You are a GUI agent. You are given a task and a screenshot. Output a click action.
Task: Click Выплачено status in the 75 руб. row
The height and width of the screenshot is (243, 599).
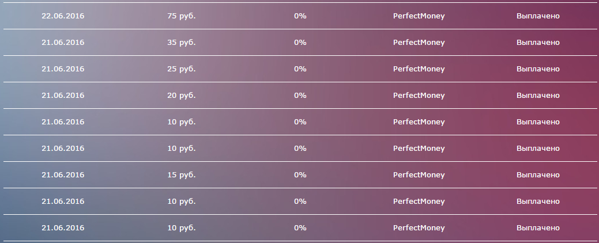point(537,16)
